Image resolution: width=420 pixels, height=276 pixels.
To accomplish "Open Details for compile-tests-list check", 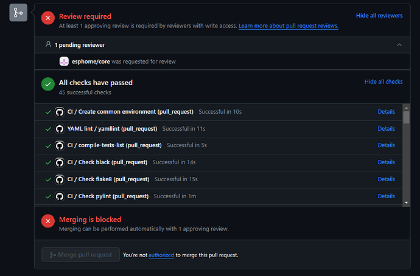I will (x=387, y=145).
